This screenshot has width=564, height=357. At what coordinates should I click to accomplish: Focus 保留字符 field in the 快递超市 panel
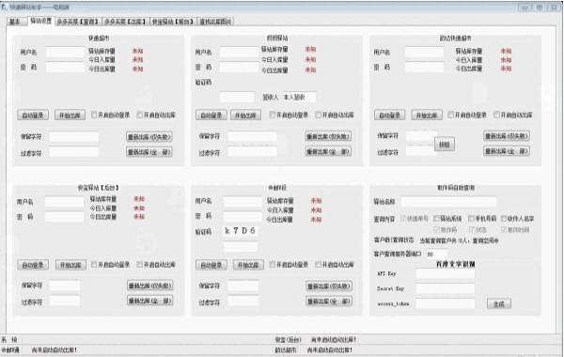click(x=74, y=136)
